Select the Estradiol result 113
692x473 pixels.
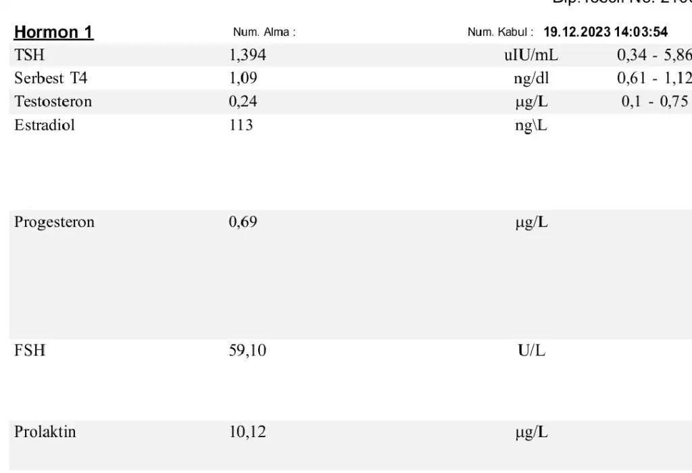point(241,124)
